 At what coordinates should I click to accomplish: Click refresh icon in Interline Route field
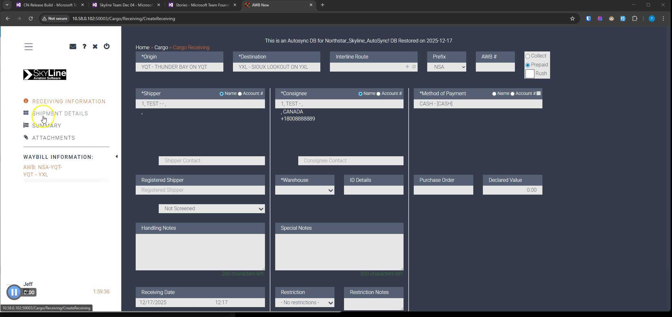[414, 67]
